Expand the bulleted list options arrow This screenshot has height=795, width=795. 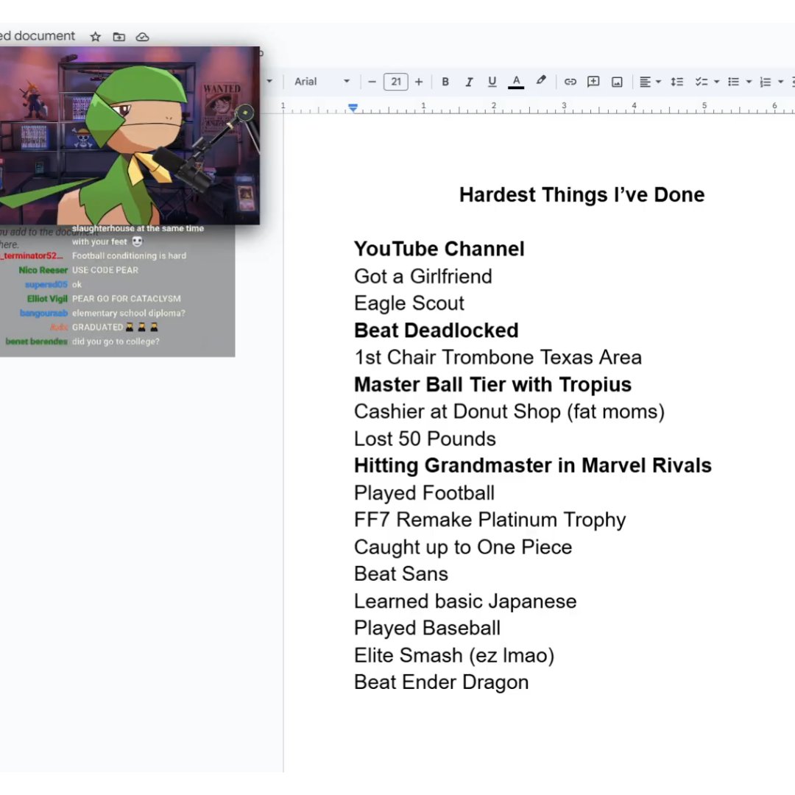(749, 82)
